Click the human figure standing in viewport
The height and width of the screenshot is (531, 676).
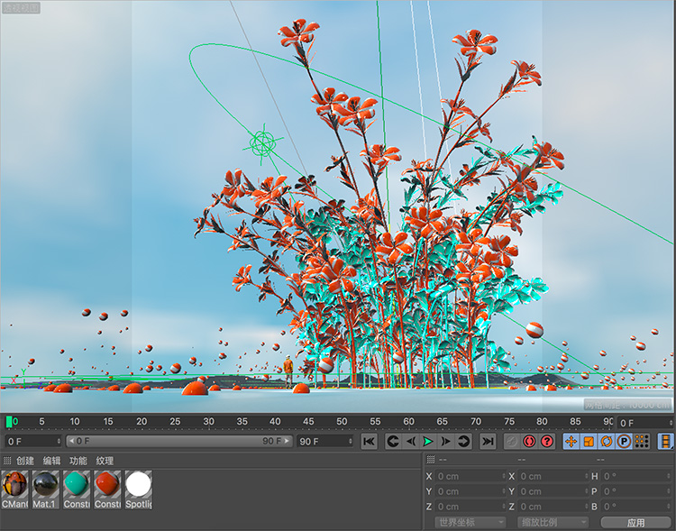[x=288, y=371]
